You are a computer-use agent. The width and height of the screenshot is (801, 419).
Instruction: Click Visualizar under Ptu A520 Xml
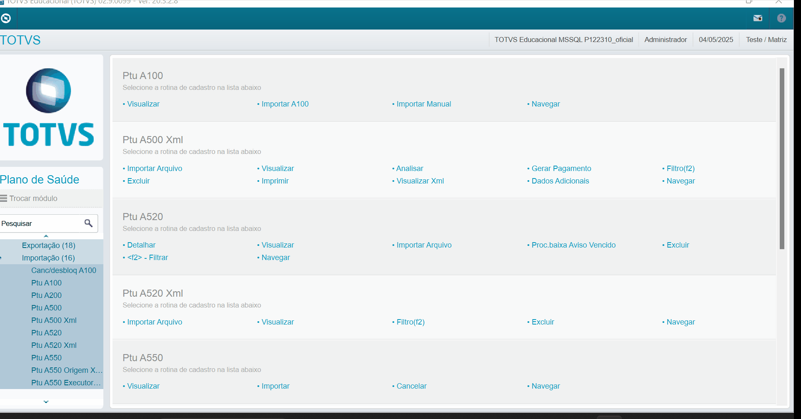point(278,322)
